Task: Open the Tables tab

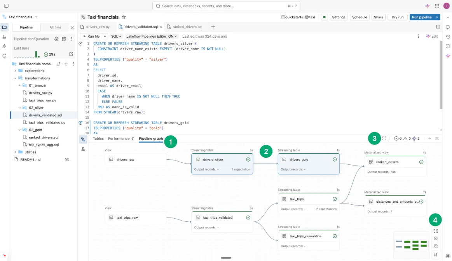Action: pyautogui.click(x=98, y=139)
